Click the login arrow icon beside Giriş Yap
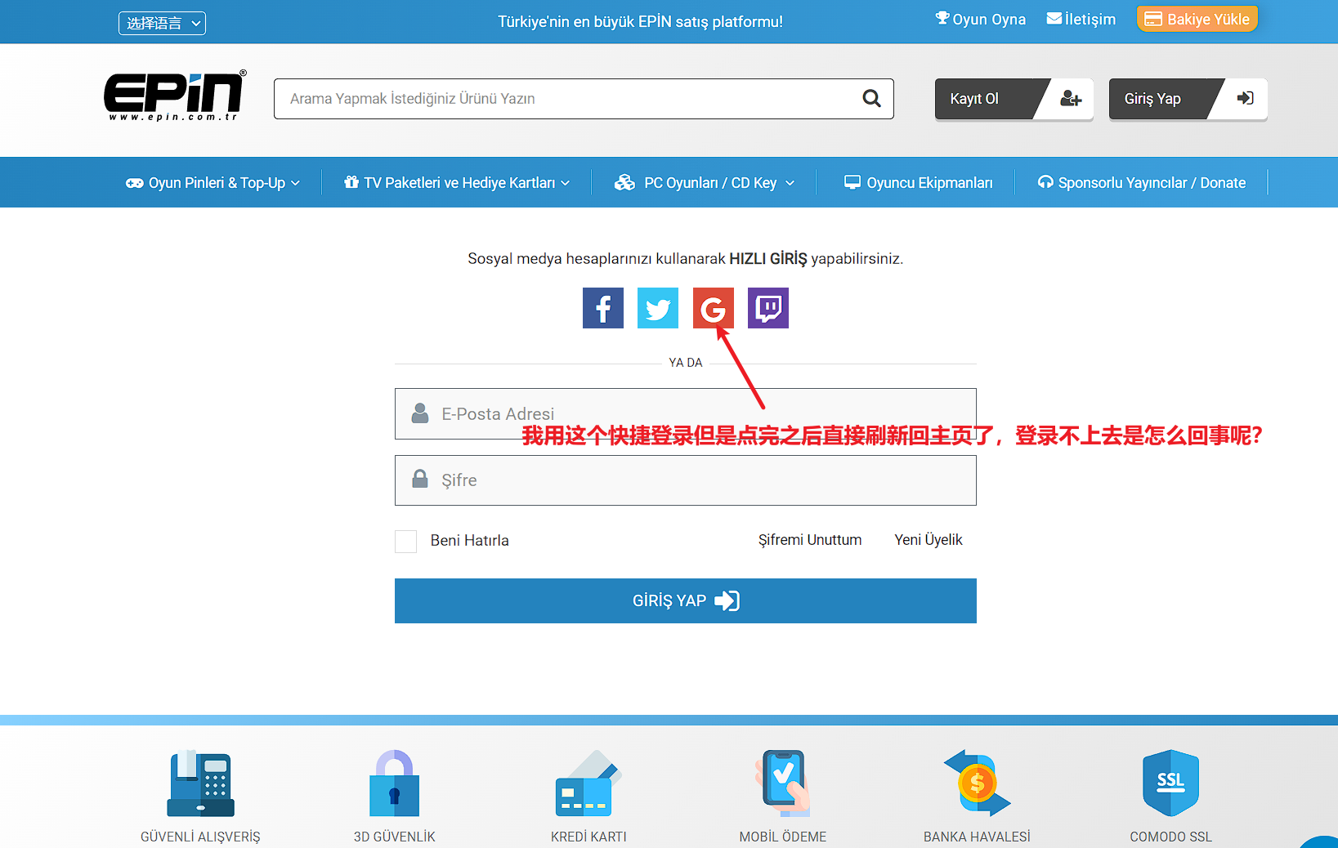Image resolution: width=1338 pixels, height=848 pixels. [1246, 98]
